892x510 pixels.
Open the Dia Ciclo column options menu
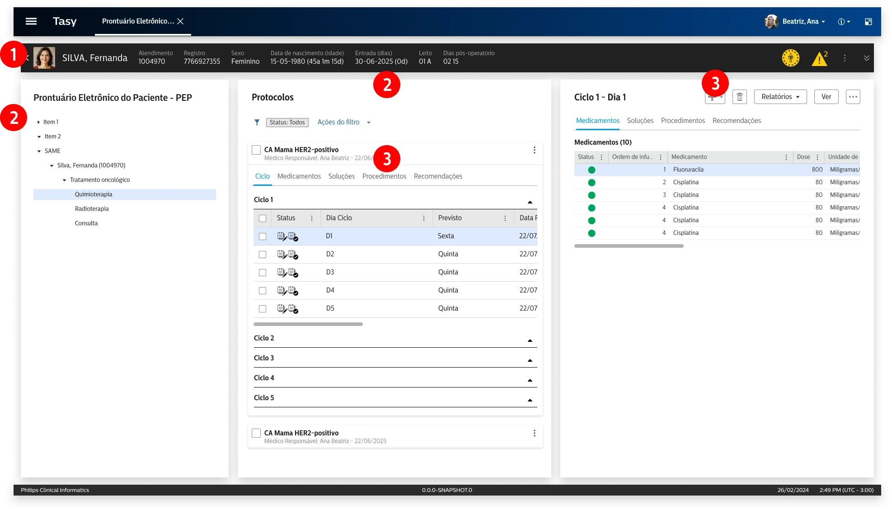click(424, 218)
